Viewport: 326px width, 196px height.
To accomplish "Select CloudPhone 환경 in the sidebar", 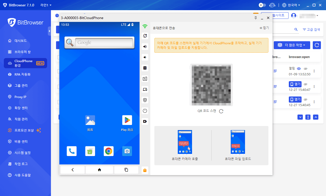I will coord(25,63).
